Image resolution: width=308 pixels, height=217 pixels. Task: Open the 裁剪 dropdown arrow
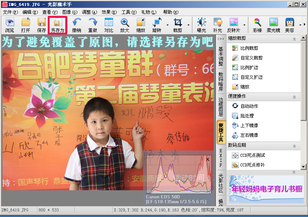click(x=188, y=25)
